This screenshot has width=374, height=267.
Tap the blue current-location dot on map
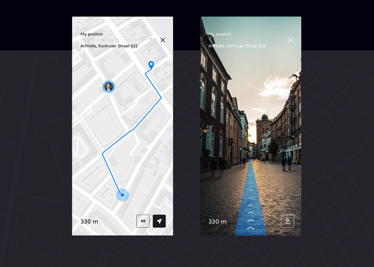[x=123, y=195]
